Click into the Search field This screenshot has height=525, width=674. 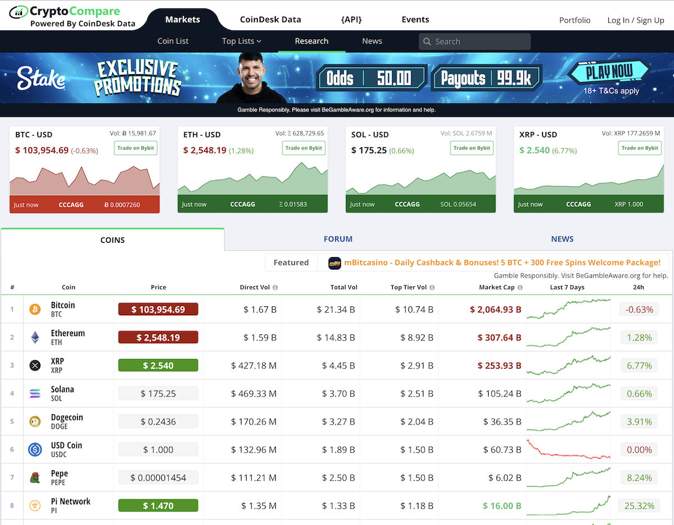[475, 42]
